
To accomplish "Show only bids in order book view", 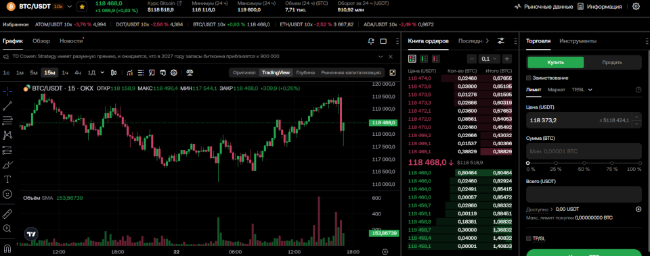I will (424, 59).
